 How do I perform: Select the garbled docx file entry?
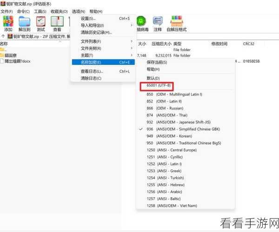click(15, 61)
